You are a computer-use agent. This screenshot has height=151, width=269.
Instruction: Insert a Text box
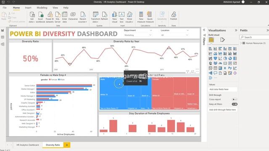[x=121, y=17]
